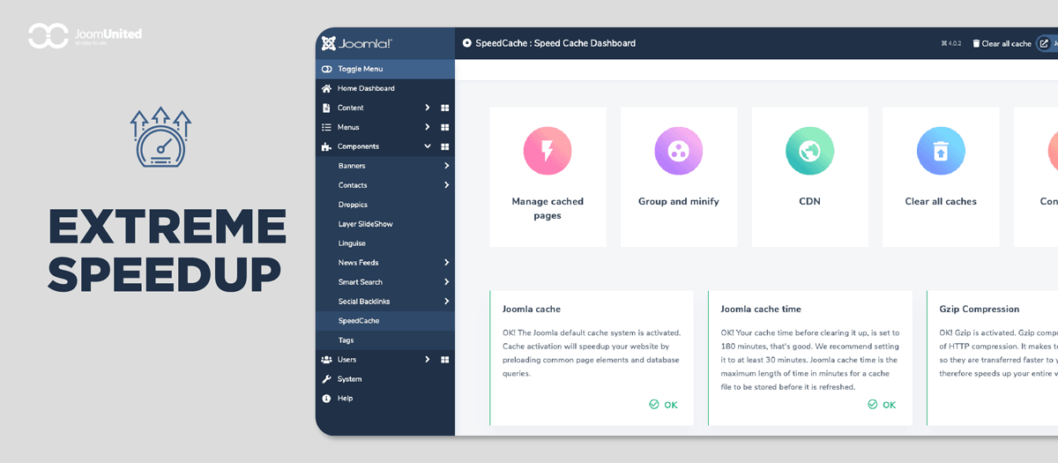Toggle Menu sidebar switch
This screenshot has height=463, width=1058.
(x=327, y=69)
